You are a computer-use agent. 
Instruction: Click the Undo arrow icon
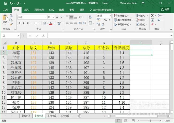click(x=11, y=3)
